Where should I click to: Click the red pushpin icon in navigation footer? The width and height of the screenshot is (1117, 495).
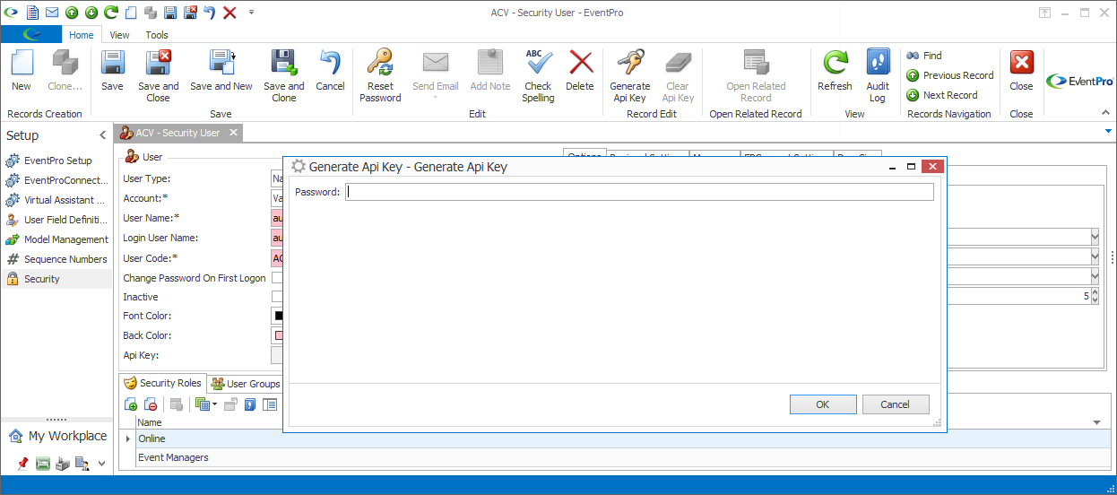[x=22, y=464]
